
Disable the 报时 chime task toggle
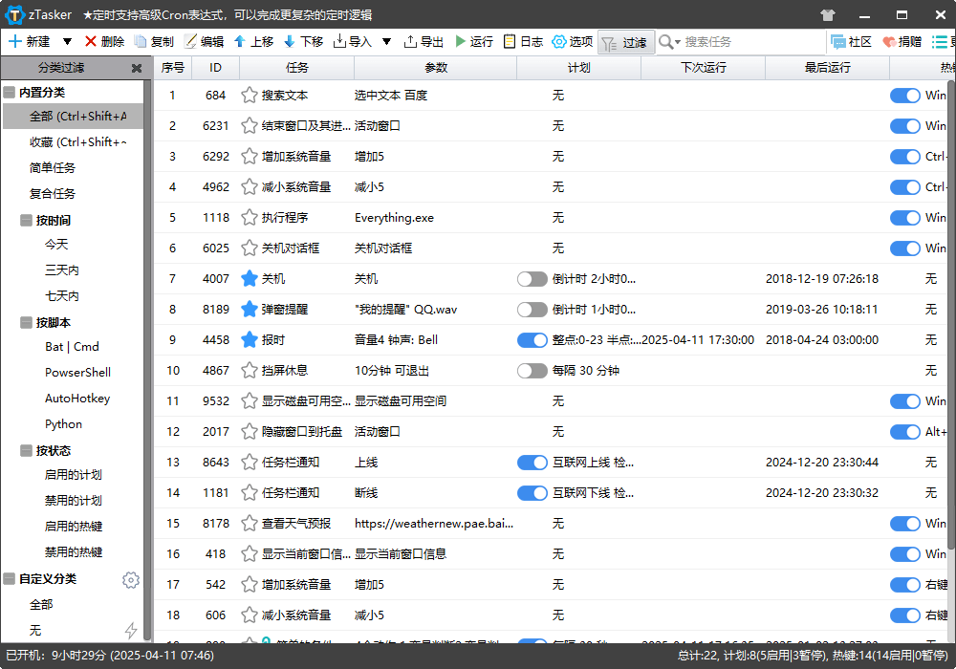(x=532, y=339)
